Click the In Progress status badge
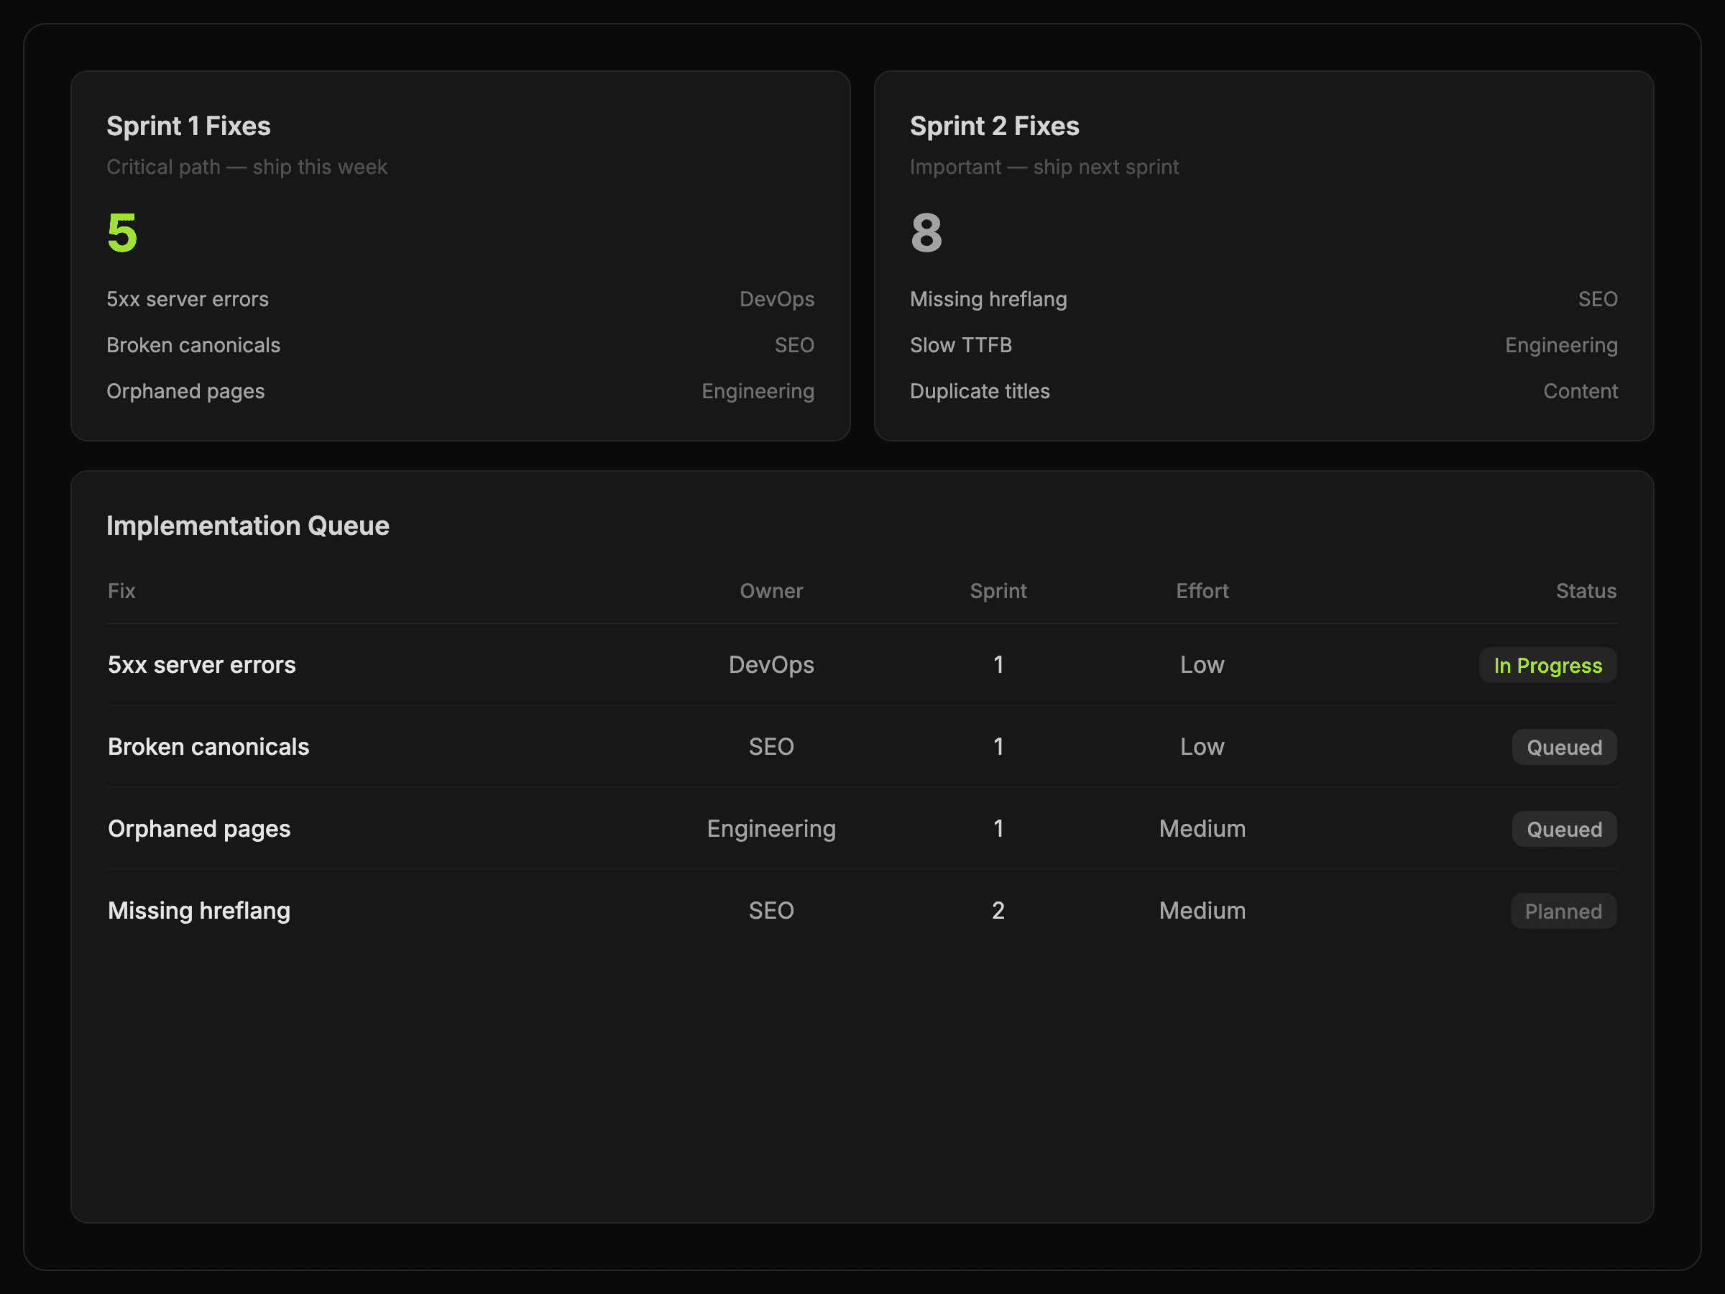Image resolution: width=1725 pixels, height=1294 pixels. [x=1547, y=665]
